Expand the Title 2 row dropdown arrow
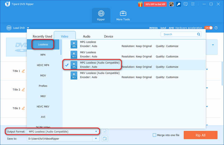The image size is (224, 145). tap(207, 88)
